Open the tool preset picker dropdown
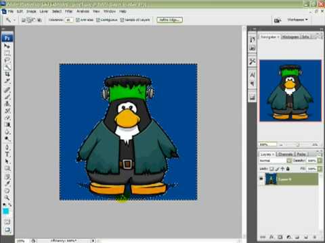325x243 pixels. pyautogui.click(x=14, y=20)
